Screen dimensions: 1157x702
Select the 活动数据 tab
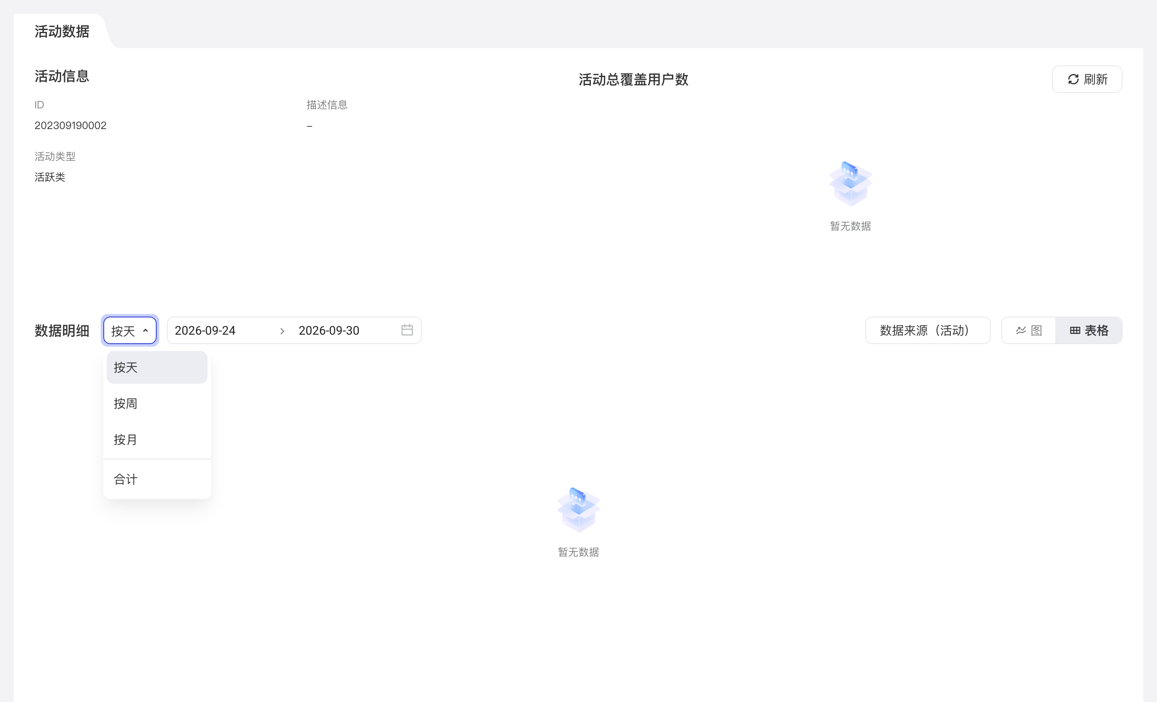(62, 31)
